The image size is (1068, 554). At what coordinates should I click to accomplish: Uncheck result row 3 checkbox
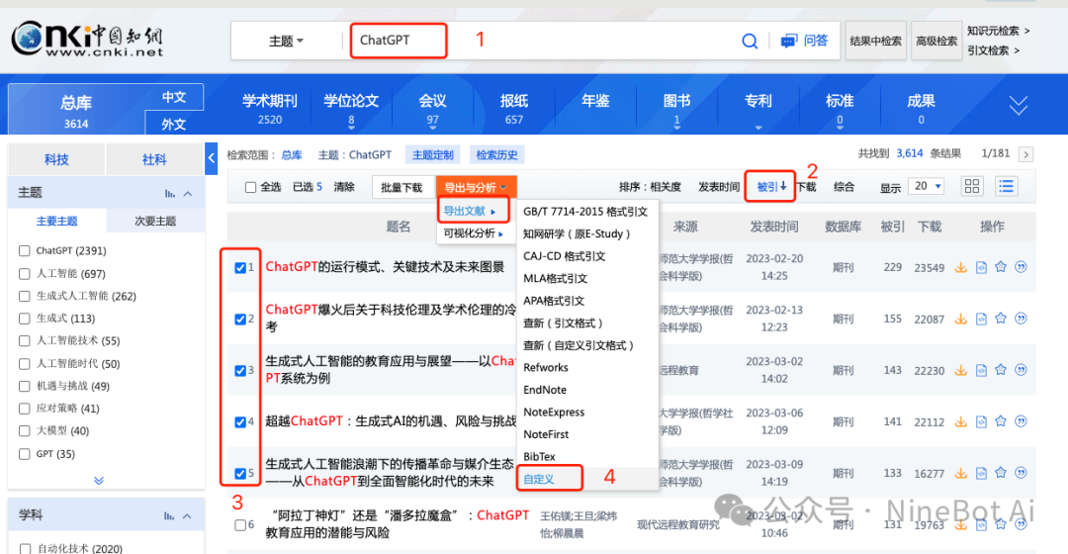(x=239, y=371)
